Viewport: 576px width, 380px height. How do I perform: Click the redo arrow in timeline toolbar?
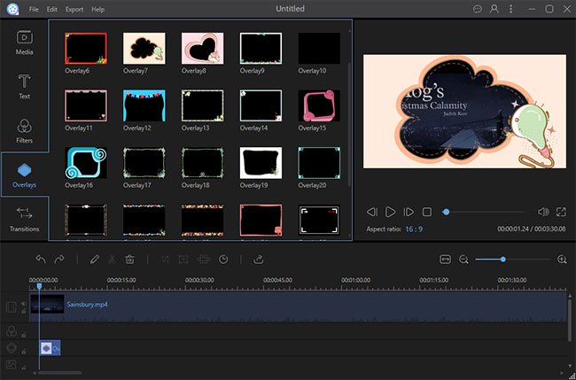point(59,260)
